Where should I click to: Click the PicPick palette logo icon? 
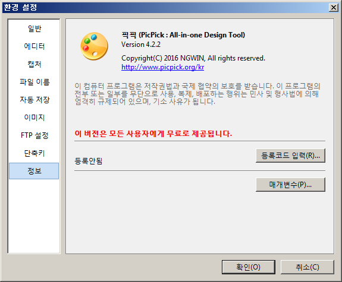pos(94,46)
